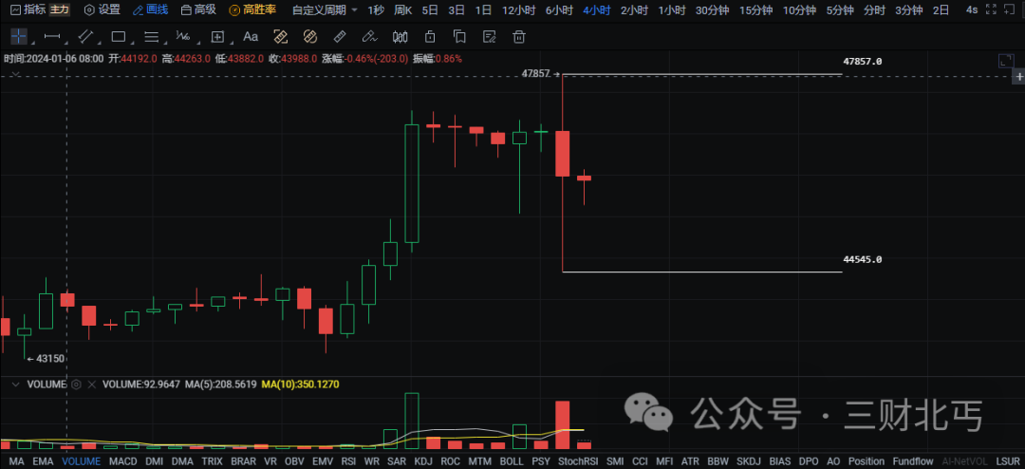Screen dimensions: 1025x469
Task: Select the boxed plus annotation tool
Action: [217, 37]
